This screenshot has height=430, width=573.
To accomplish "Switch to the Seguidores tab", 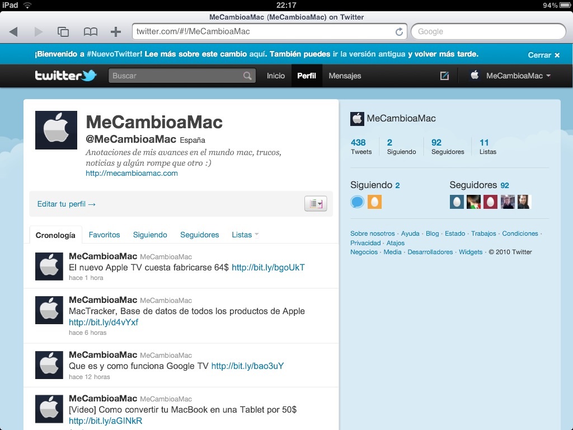I will coord(200,235).
